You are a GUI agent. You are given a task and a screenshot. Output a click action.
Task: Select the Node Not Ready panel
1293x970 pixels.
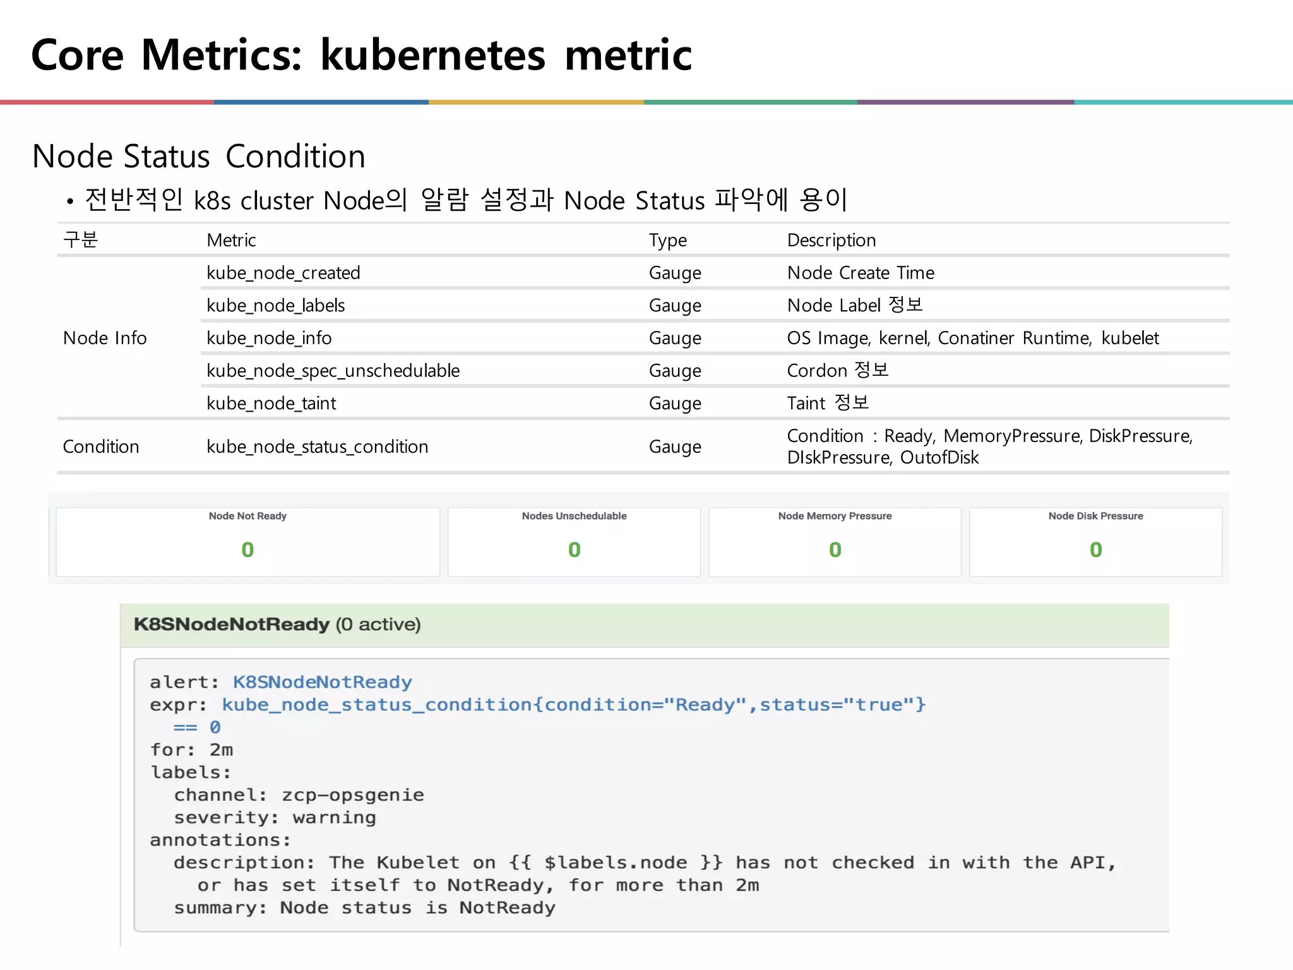pyautogui.click(x=247, y=542)
